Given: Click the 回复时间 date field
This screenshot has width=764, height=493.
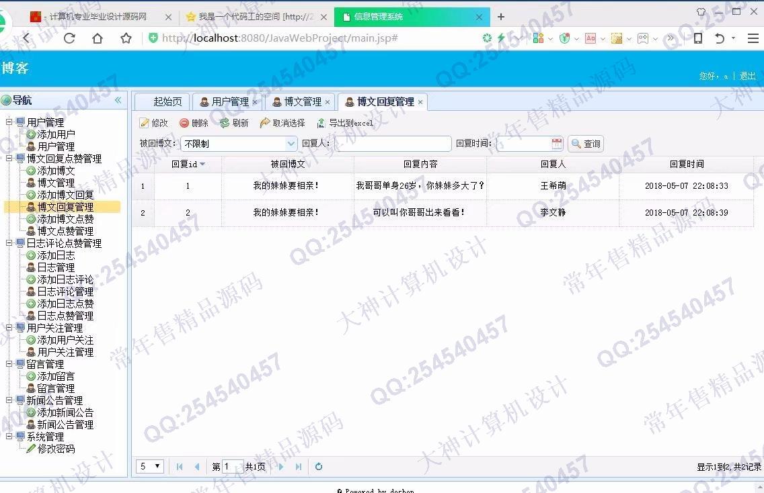Looking at the screenshot, I should [523, 144].
